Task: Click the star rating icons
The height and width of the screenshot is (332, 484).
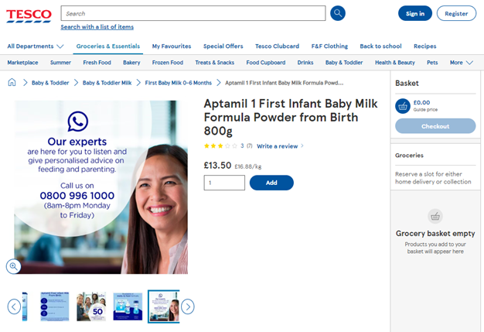Action: coord(220,146)
